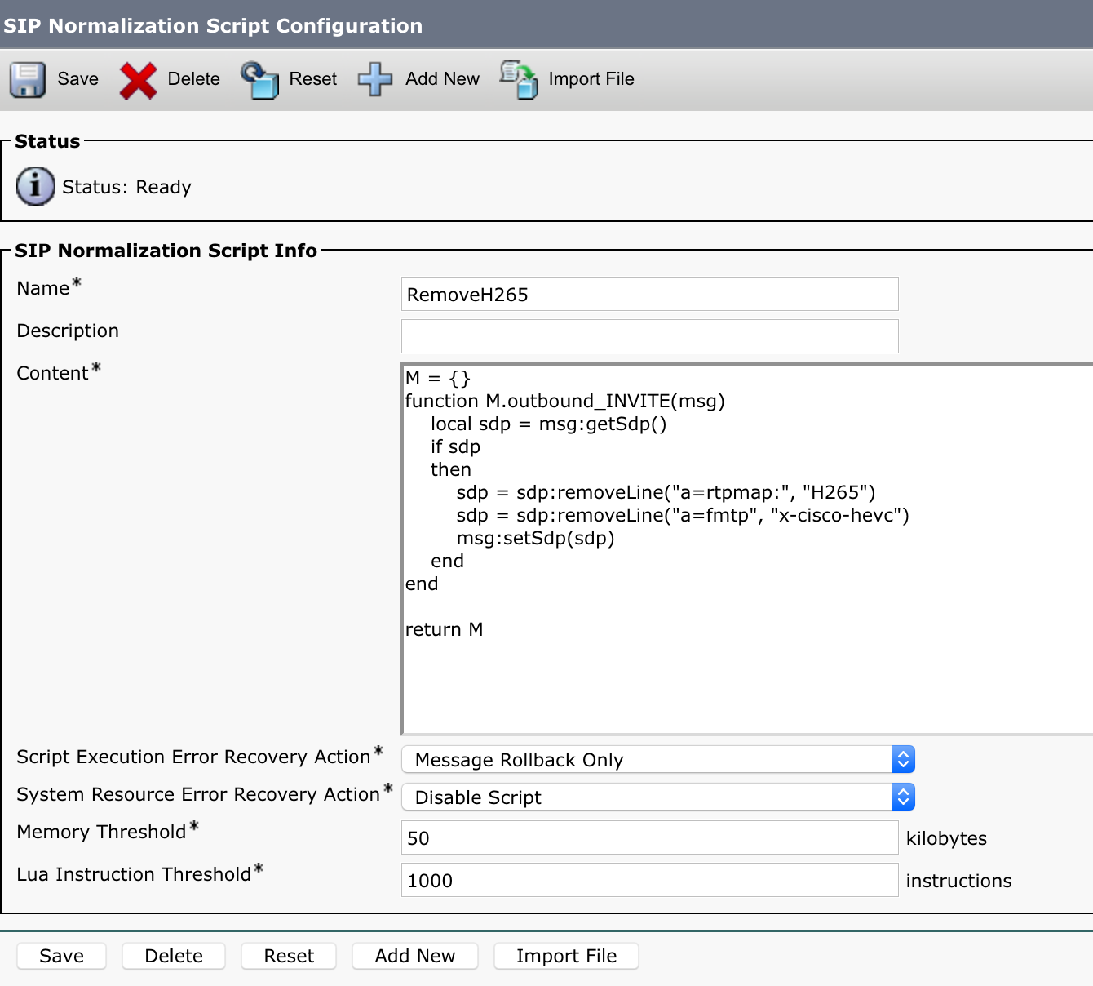Click the toolbar Add New text link
This screenshot has width=1093, height=986.
(x=443, y=79)
